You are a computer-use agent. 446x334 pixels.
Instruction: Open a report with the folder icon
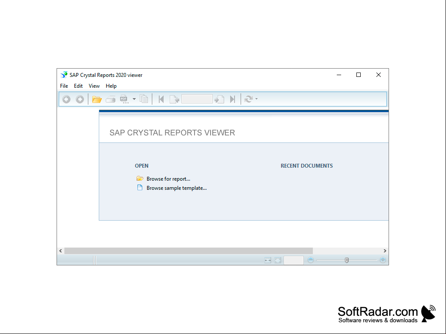[x=97, y=99]
